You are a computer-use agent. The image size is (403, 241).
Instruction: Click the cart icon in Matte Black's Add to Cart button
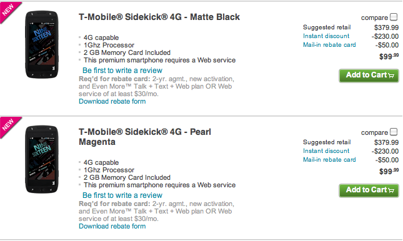(x=391, y=76)
